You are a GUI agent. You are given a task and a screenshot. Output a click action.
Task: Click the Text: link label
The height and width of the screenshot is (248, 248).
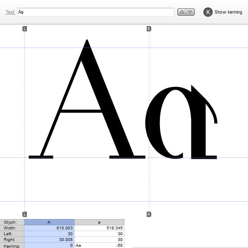tap(10, 12)
